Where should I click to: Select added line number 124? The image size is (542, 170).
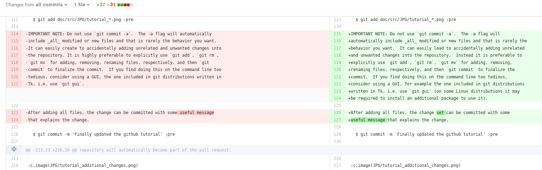(337, 98)
